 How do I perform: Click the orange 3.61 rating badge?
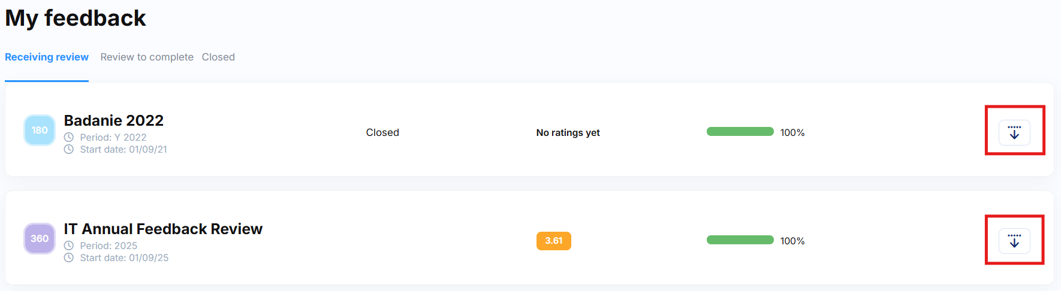pyautogui.click(x=553, y=241)
